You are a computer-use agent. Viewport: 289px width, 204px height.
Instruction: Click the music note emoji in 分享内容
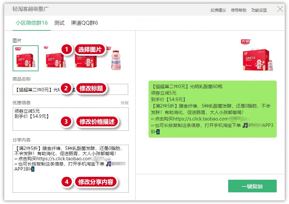coord(109,164)
